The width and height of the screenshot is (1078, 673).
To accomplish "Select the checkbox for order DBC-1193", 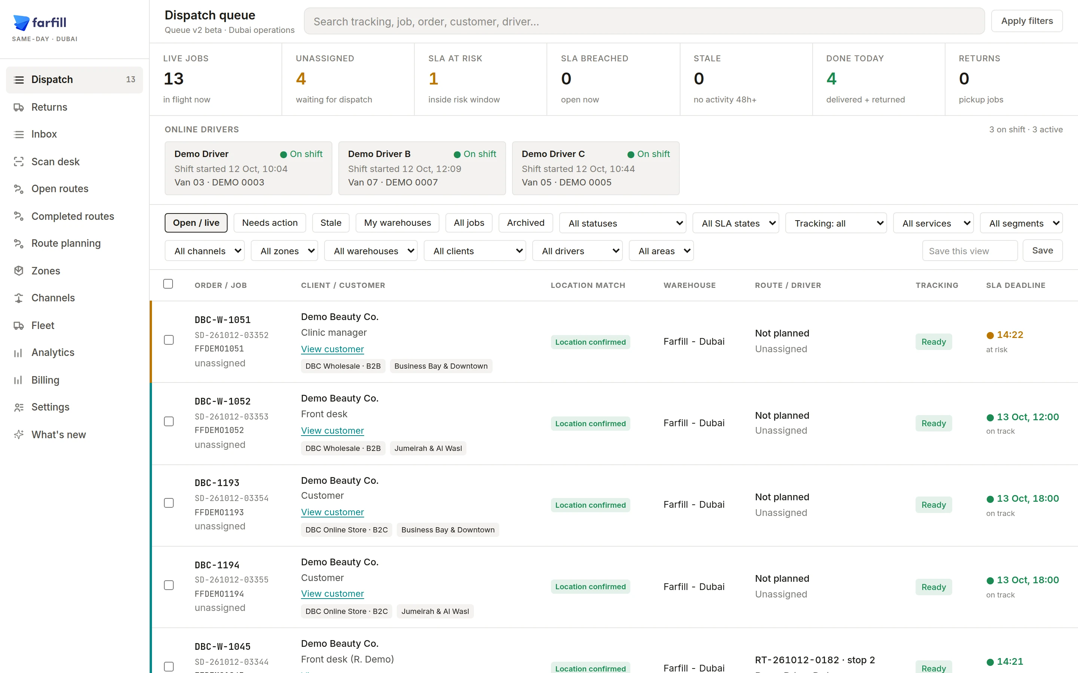I will (x=169, y=503).
